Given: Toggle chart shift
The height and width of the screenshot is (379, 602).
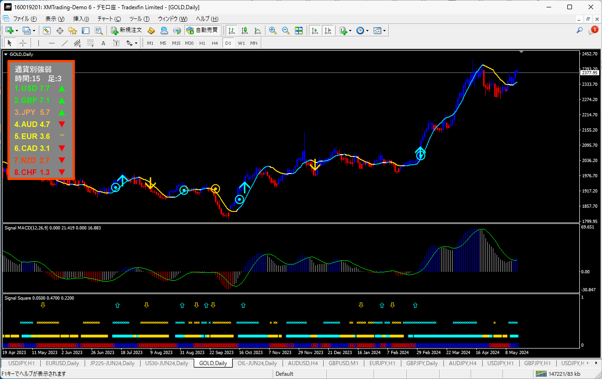Looking at the screenshot, I should tap(328, 30).
